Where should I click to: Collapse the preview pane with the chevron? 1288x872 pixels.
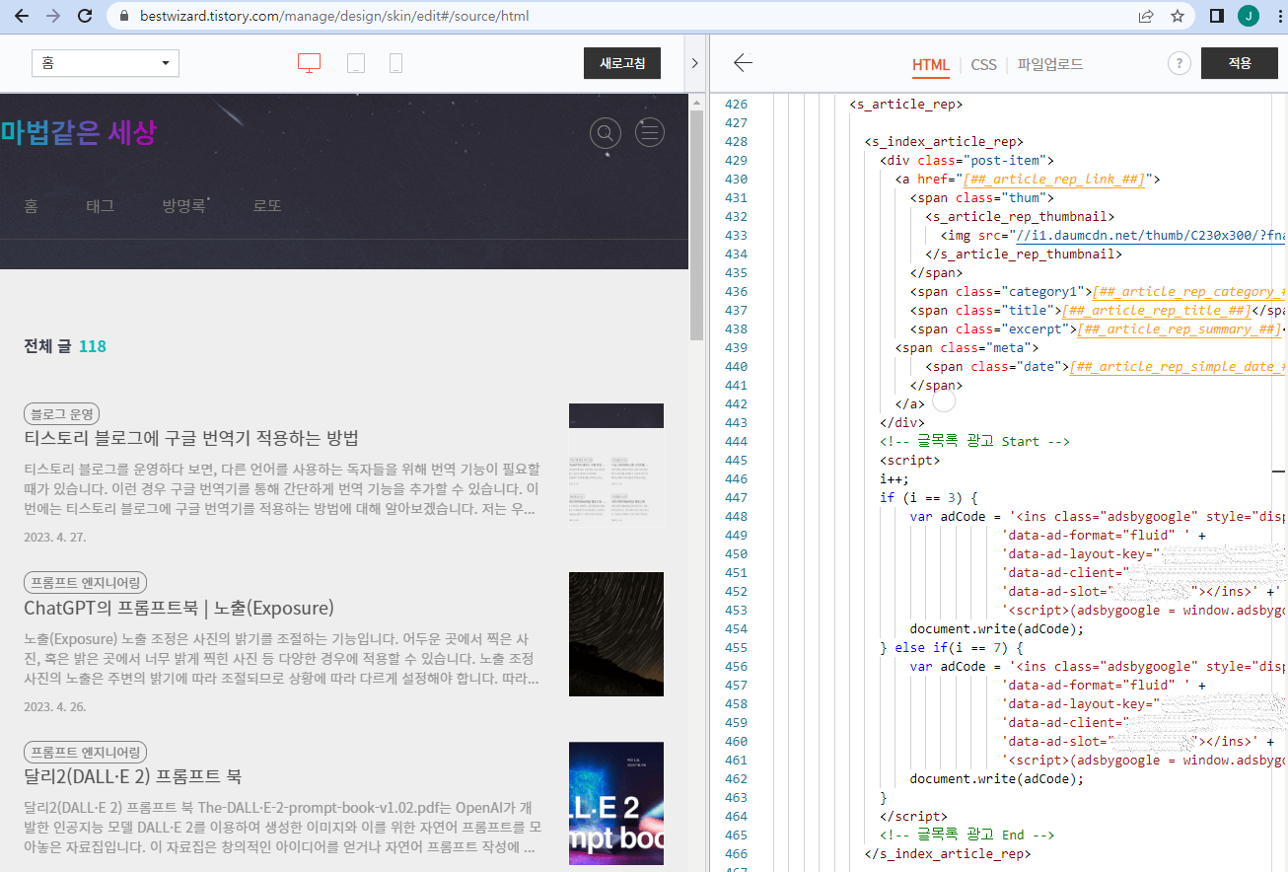[695, 60]
